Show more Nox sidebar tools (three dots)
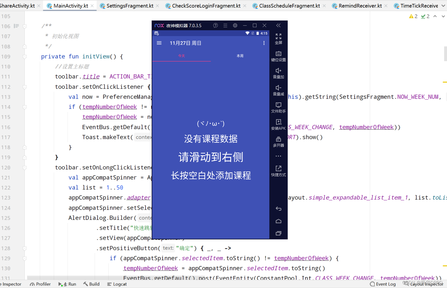This screenshot has width=447, height=288. click(x=278, y=156)
